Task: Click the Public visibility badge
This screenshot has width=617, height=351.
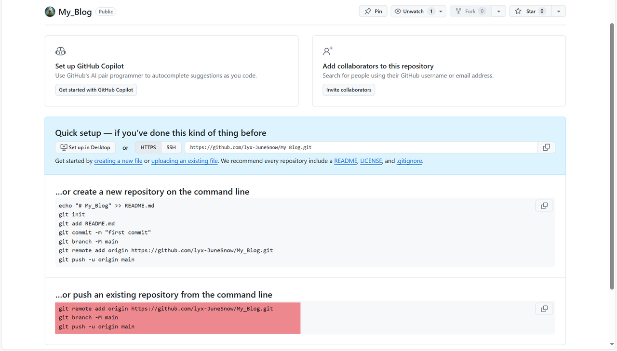Action: (x=106, y=12)
